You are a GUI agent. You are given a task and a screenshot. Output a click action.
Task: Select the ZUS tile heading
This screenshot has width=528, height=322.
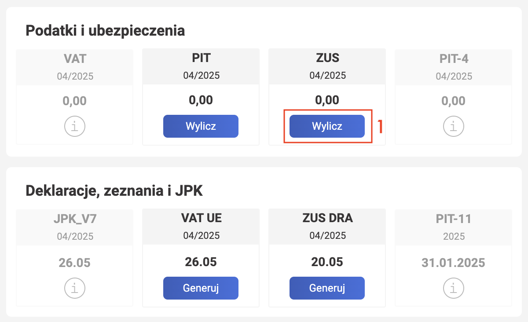[x=327, y=58]
